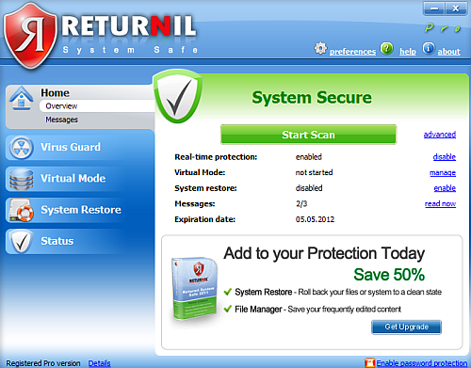Click the Status shield checkmark icon

[x=21, y=241]
